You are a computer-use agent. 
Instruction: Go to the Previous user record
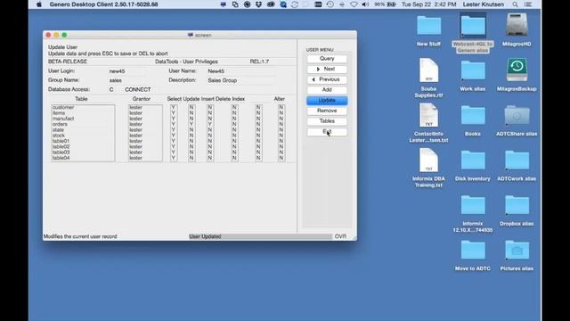click(x=327, y=79)
